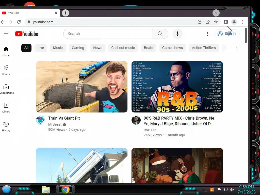Screen dimensions: 260x195
Task: Bookmark this tab with star icon
Action: 216,22
